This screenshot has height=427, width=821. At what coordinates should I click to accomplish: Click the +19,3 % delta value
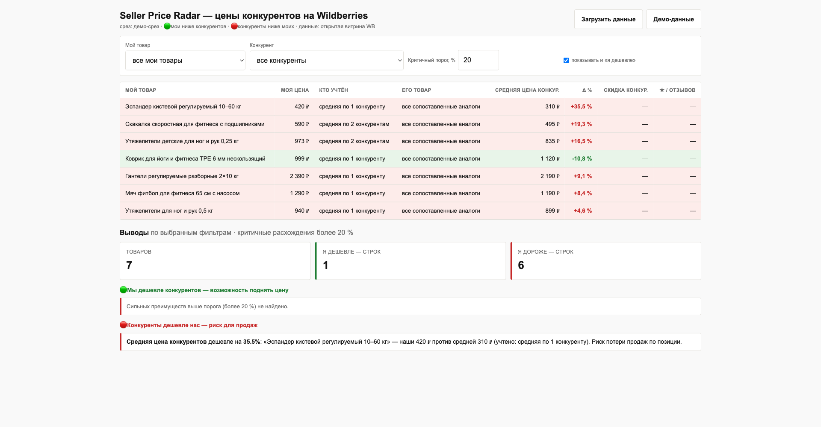(581, 124)
